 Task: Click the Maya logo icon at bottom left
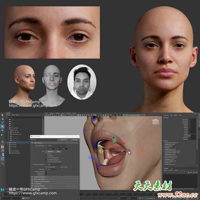coord(2,190)
